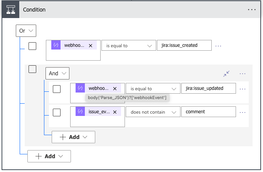Screen dimensions: 263x172
Task: Click the 'comment' value input field
Action: pyautogui.click(x=208, y=112)
